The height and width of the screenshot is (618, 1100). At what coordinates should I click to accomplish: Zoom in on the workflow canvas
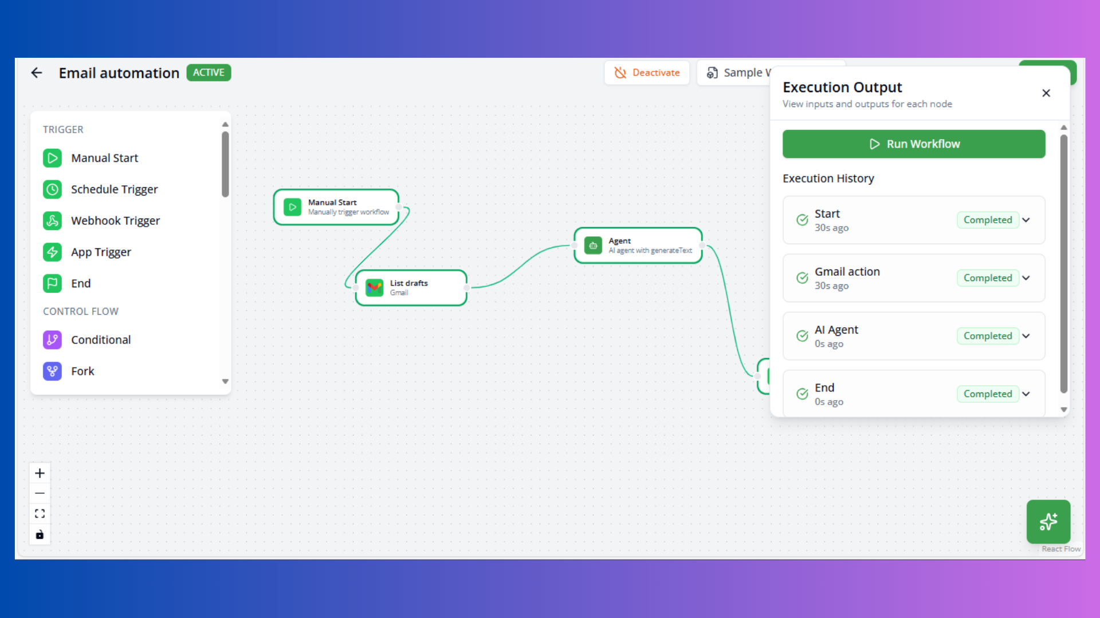(x=40, y=473)
